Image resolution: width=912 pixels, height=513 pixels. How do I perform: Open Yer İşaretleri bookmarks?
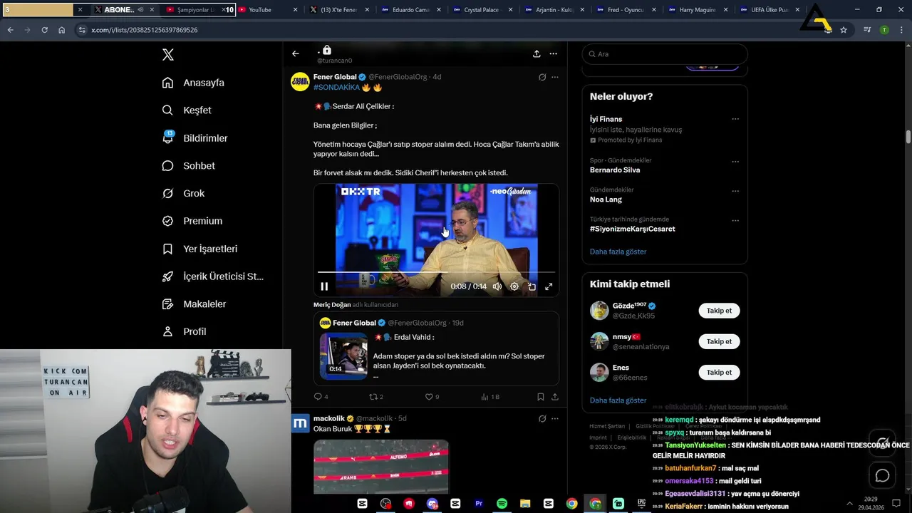(x=199, y=249)
